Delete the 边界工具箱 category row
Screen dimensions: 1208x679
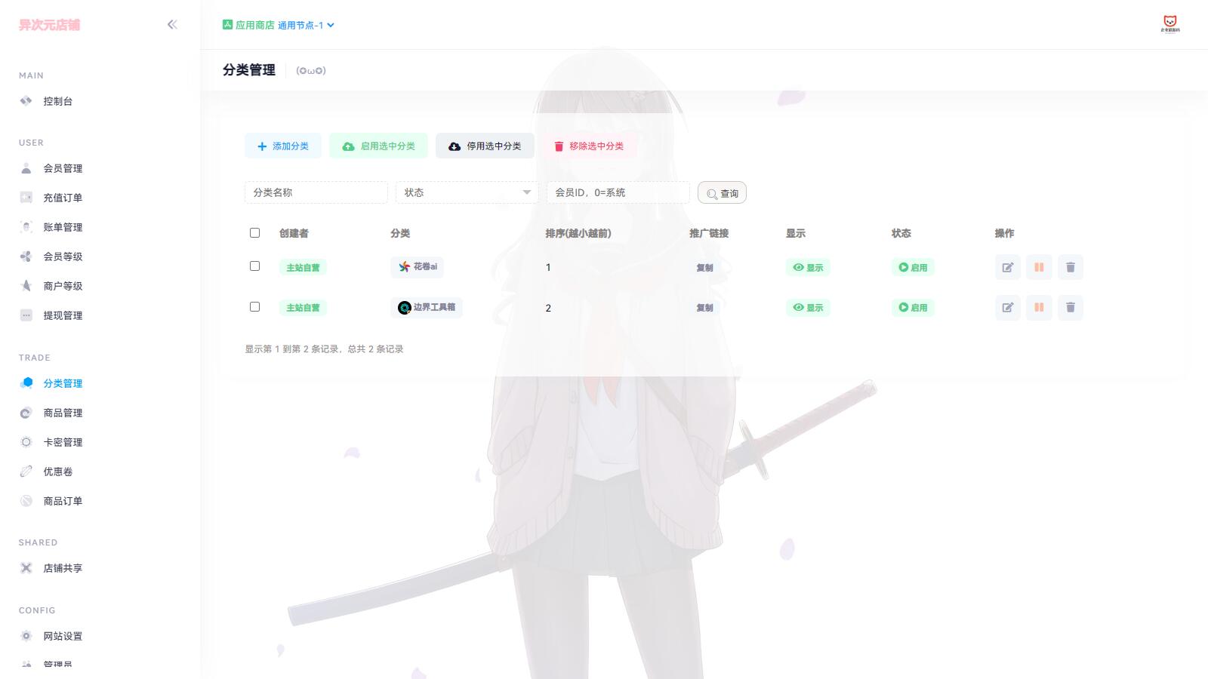tap(1071, 307)
